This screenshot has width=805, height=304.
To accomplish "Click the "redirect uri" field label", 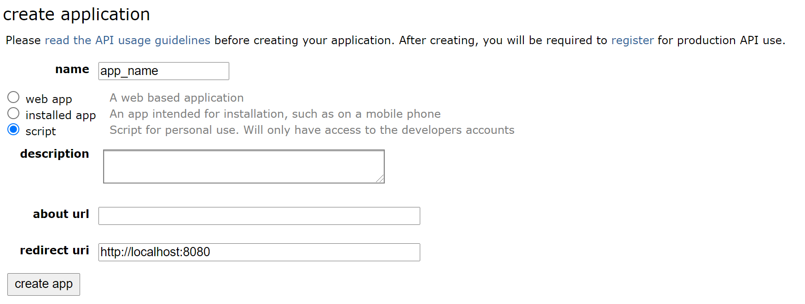I will click(54, 251).
